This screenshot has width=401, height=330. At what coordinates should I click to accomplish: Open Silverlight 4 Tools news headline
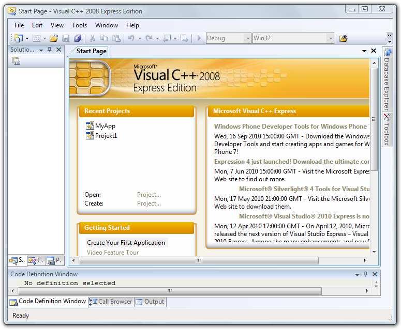coord(304,189)
